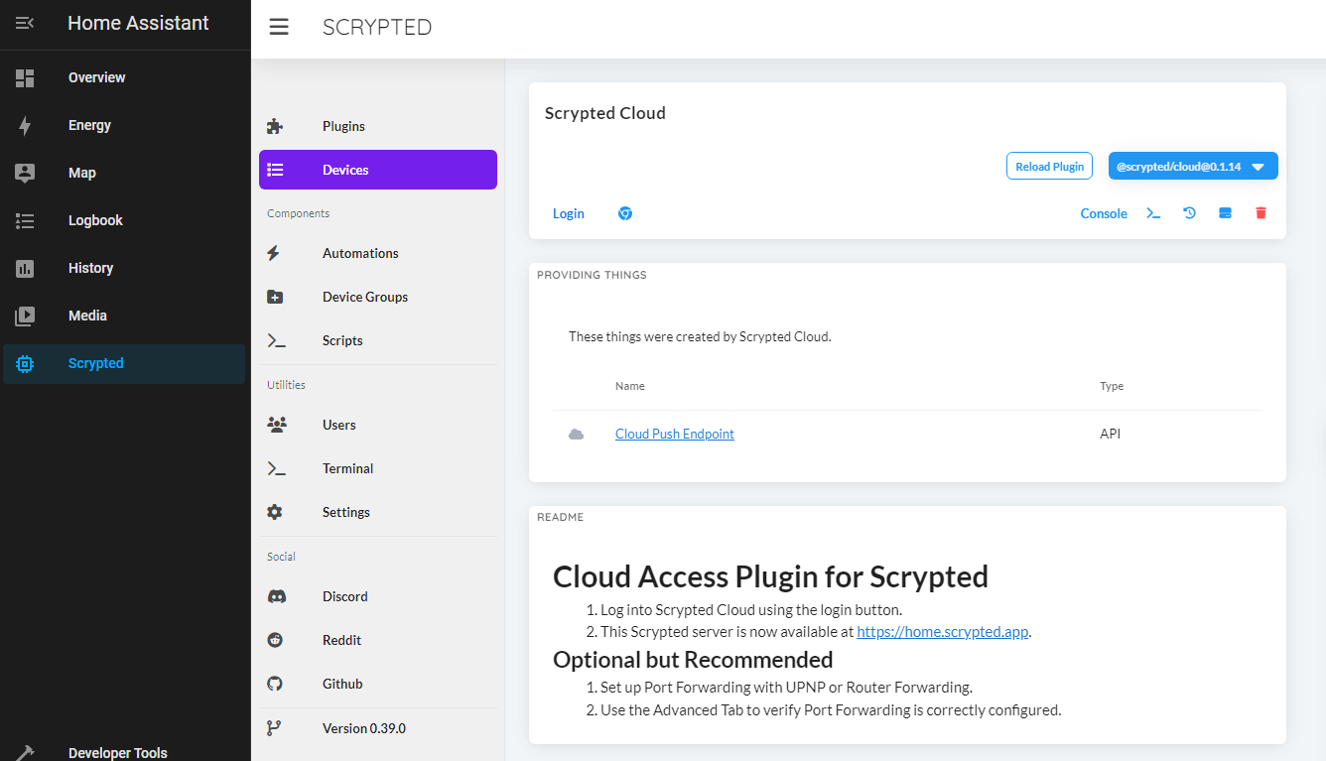The height and width of the screenshot is (761, 1326).
Task: Click the history clock icon
Action: tap(1189, 213)
